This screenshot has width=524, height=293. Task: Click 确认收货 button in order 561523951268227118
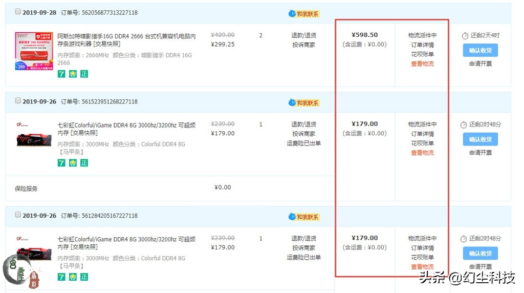tap(480, 139)
